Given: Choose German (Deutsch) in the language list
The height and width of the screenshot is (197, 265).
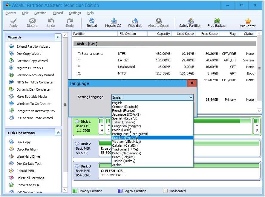Looking at the screenshot, I should pos(125,107).
